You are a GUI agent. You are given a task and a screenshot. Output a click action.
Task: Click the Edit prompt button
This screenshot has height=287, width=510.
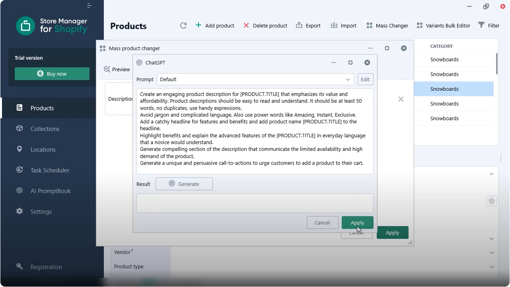point(365,79)
